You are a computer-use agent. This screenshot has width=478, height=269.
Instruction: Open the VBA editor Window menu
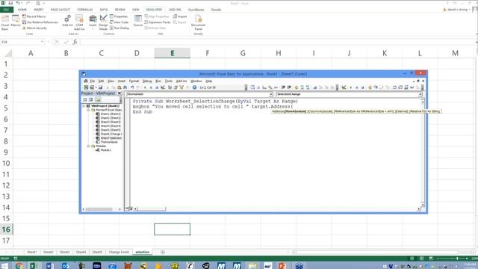(x=196, y=81)
